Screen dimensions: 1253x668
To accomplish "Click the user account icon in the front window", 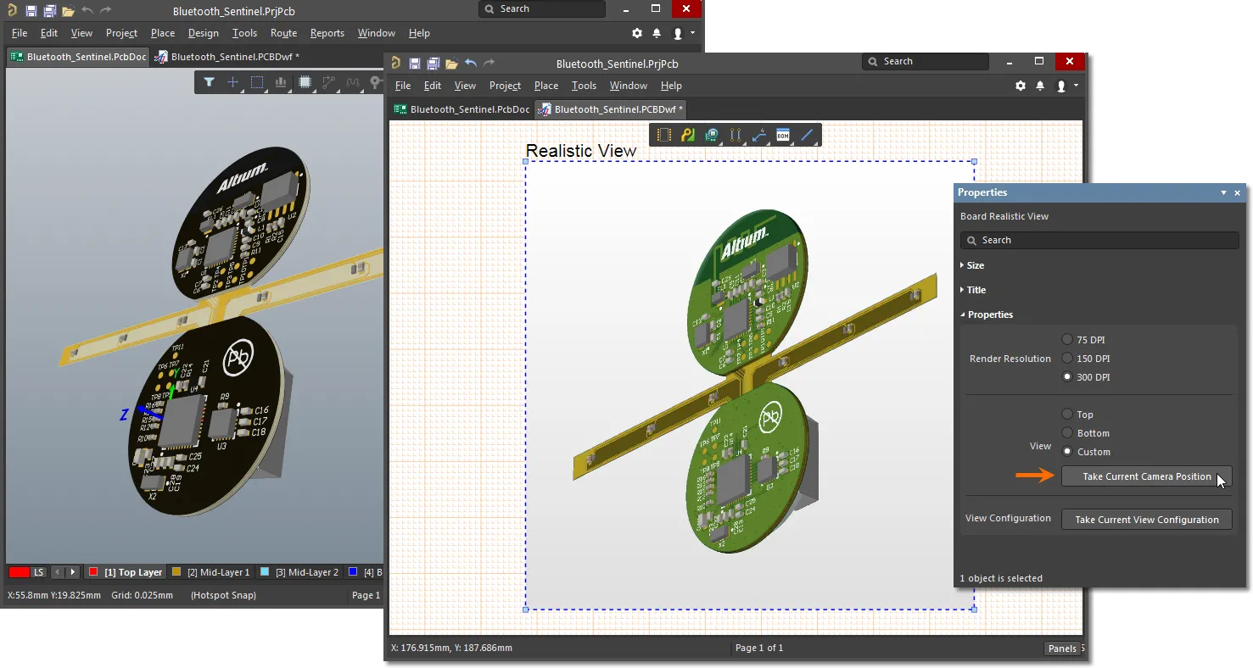I will (1061, 86).
